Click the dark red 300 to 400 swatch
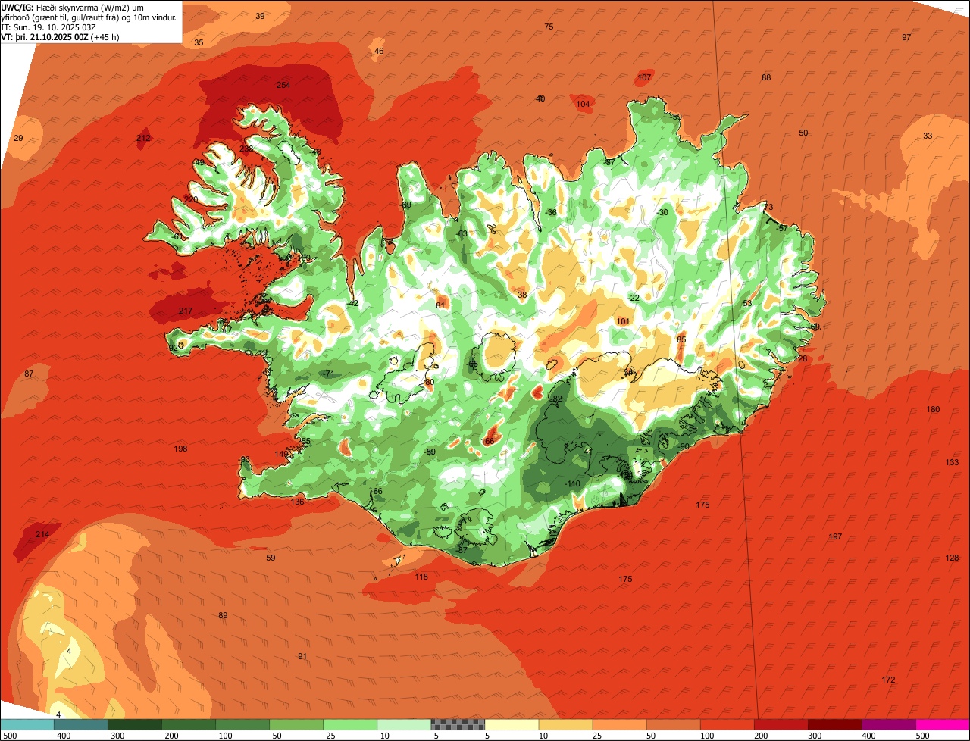 [x=835, y=724]
